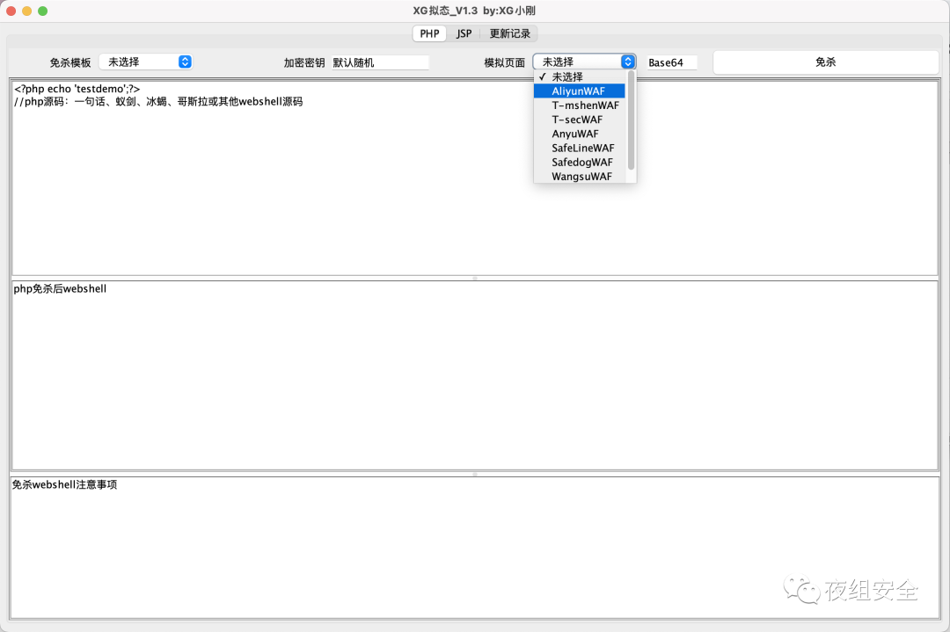Click into the php源码 text area
Viewport: 950px width, 632px height.
point(474,178)
